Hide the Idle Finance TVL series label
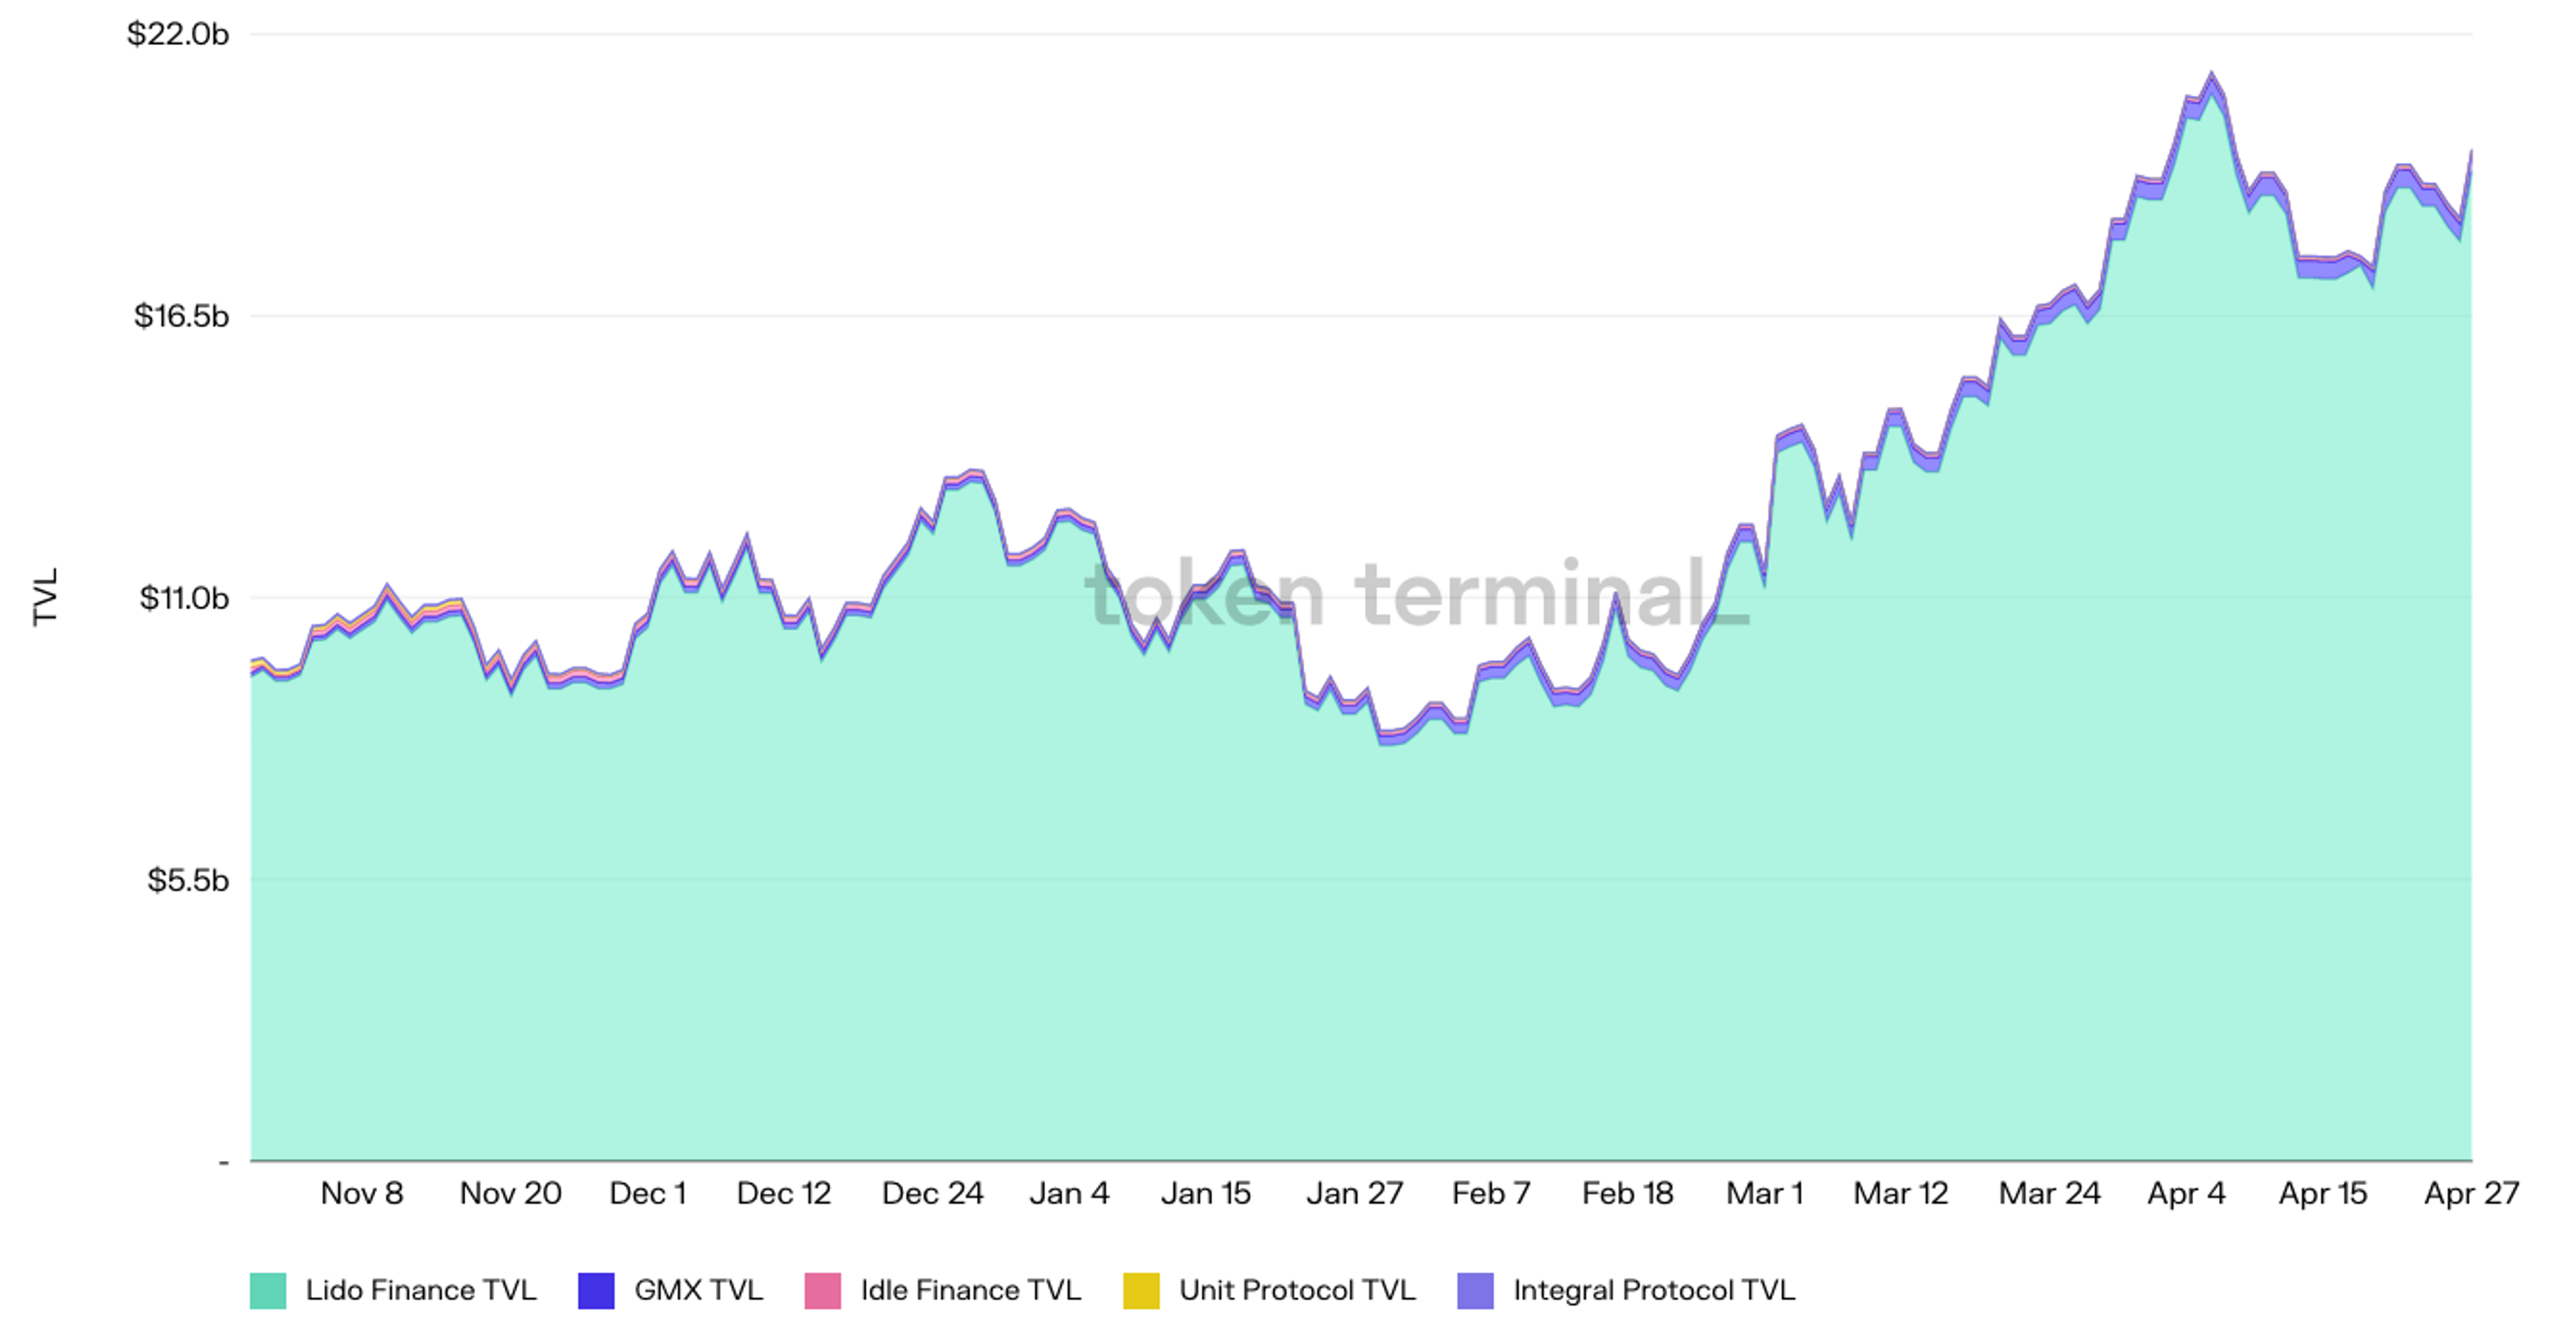 pos(970,1290)
